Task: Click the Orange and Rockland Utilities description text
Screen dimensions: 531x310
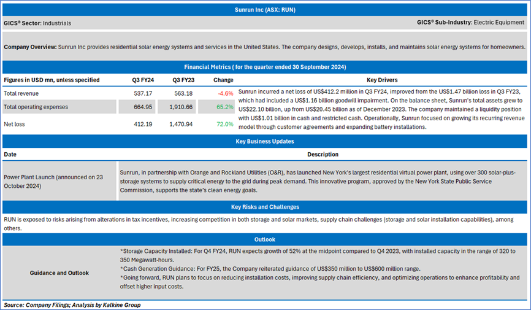Action: (318, 182)
